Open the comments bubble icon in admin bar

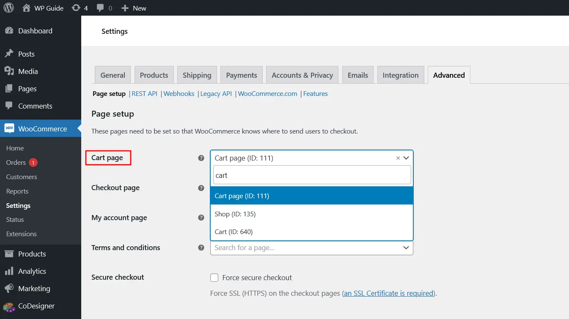click(x=100, y=8)
